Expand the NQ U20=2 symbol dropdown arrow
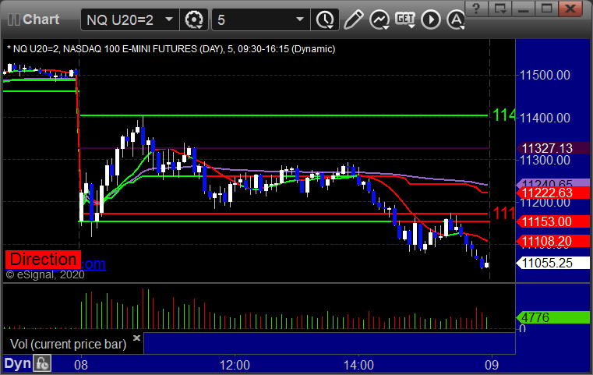Image resolution: width=593 pixels, height=375 pixels. 169,19
